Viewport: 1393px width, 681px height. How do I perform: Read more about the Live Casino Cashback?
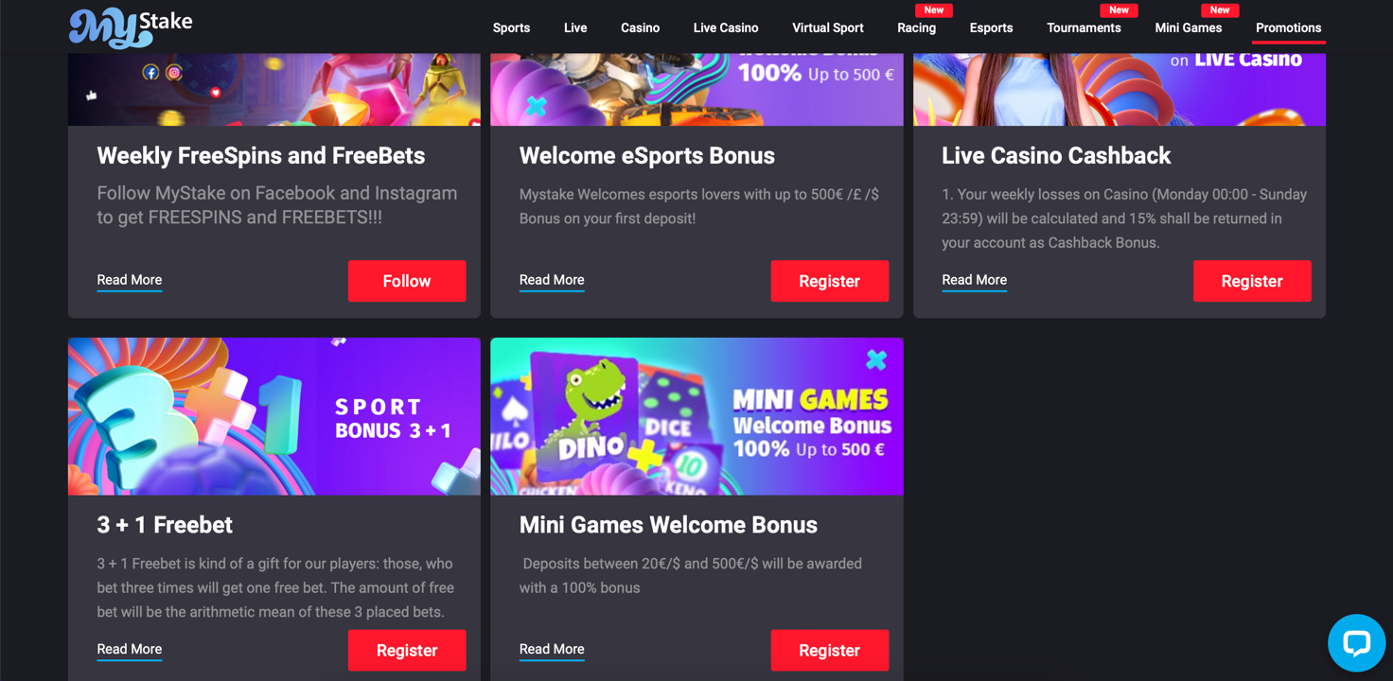(975, 280)
